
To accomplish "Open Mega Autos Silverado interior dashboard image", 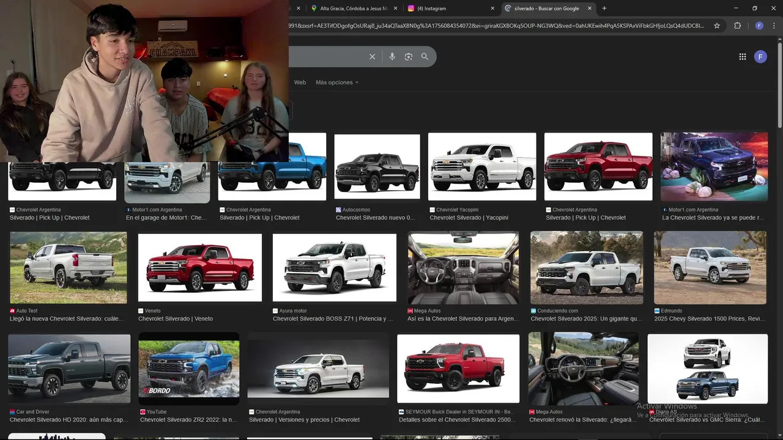I will [x=463, y=268].
